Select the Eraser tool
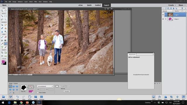The width and height of the screenshot is (187, 105). click(x=6, y=37)
